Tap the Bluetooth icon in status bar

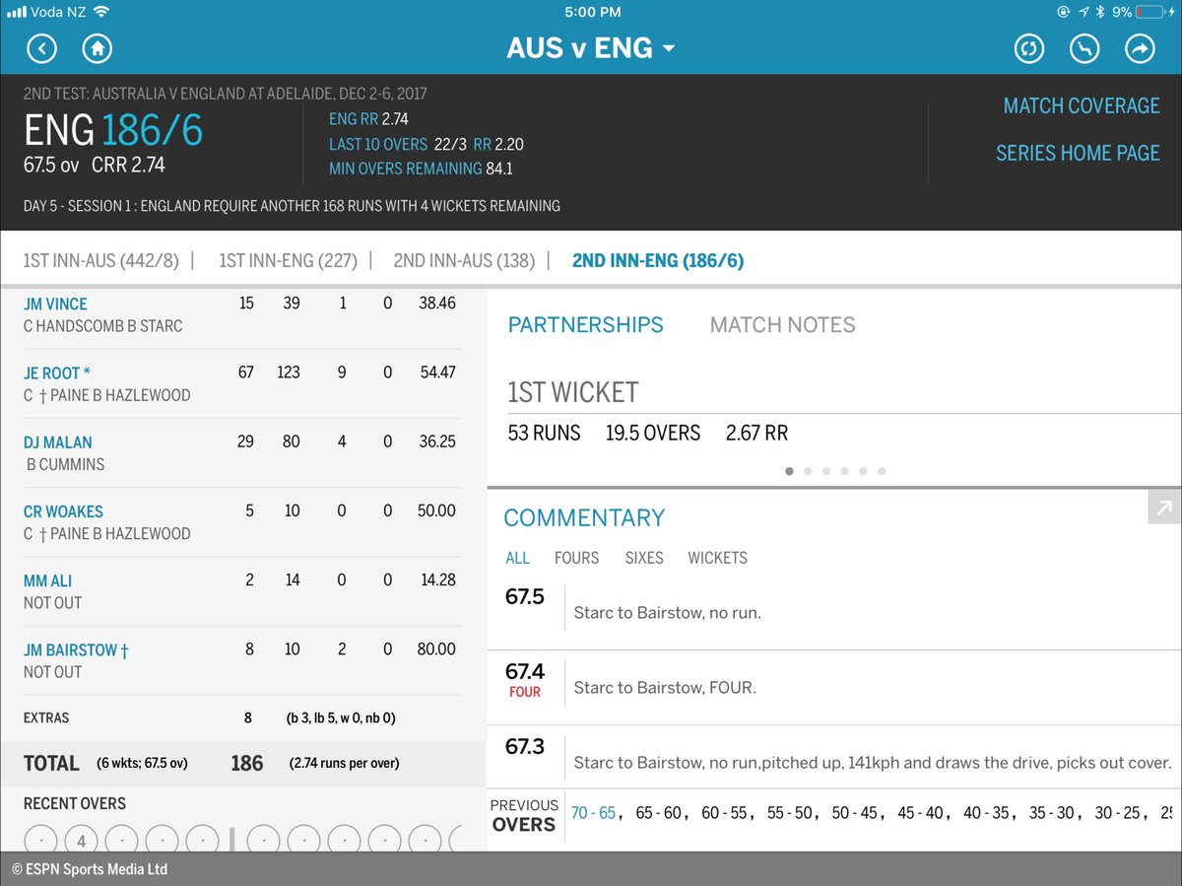tap(1099, 12)
